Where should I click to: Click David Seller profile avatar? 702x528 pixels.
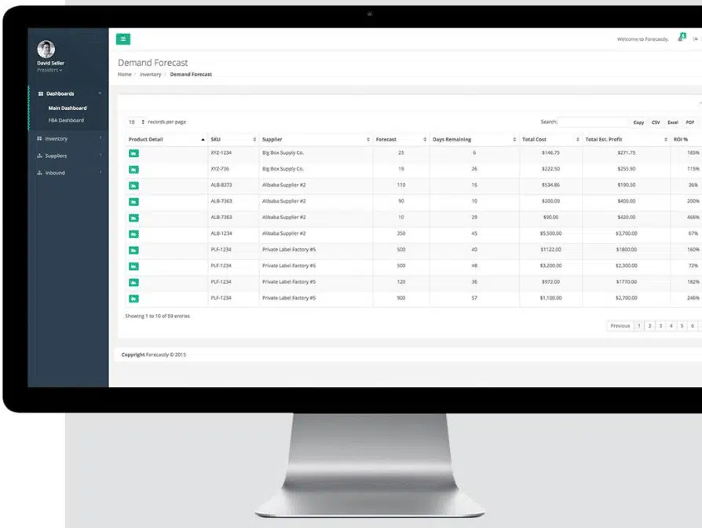point(46,49)
